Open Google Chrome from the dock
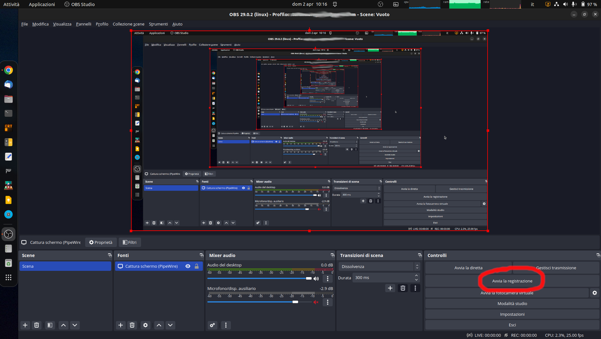The width and height of the screenshot is (601, 339). (x=8, y=70)
